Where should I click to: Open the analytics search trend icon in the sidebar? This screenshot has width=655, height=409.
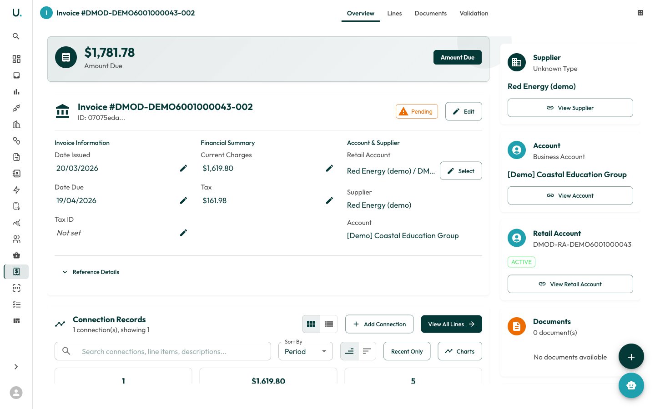tap(16, 223)
